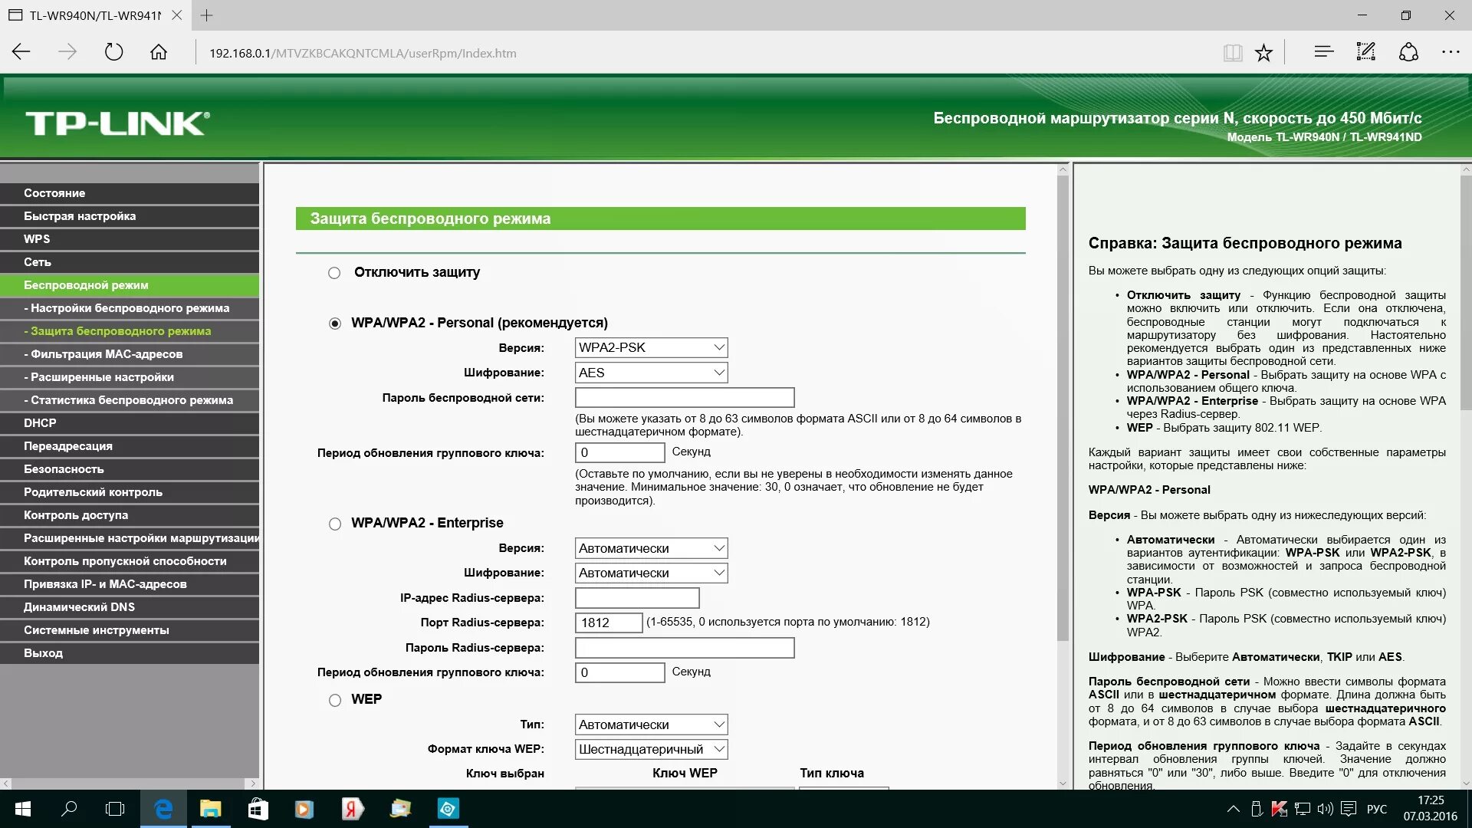Screen dimensions: 1472x828
Task: Open a new browser tab
Action: tap(206, 15)
